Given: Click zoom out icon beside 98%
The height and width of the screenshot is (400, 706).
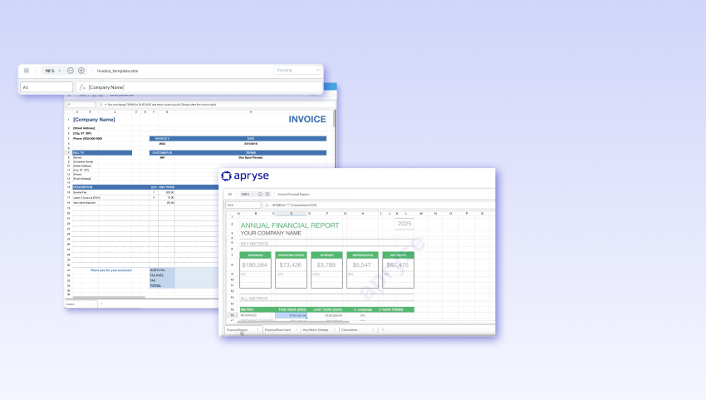Looking at the screenshot, I should coord(71,71).
